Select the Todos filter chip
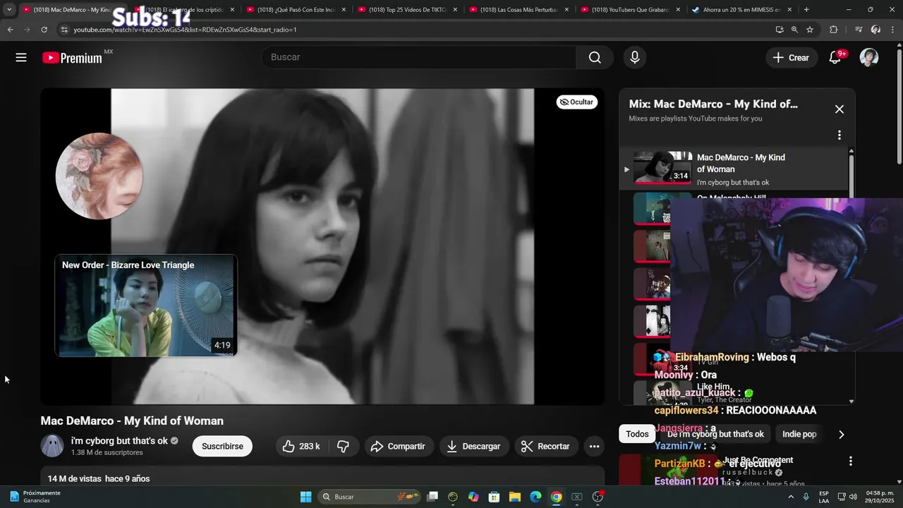Screen dimensions: 903x508 (637, 434)
